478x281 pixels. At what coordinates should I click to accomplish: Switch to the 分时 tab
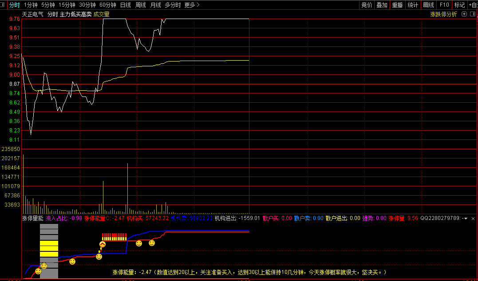pos(14,5)
